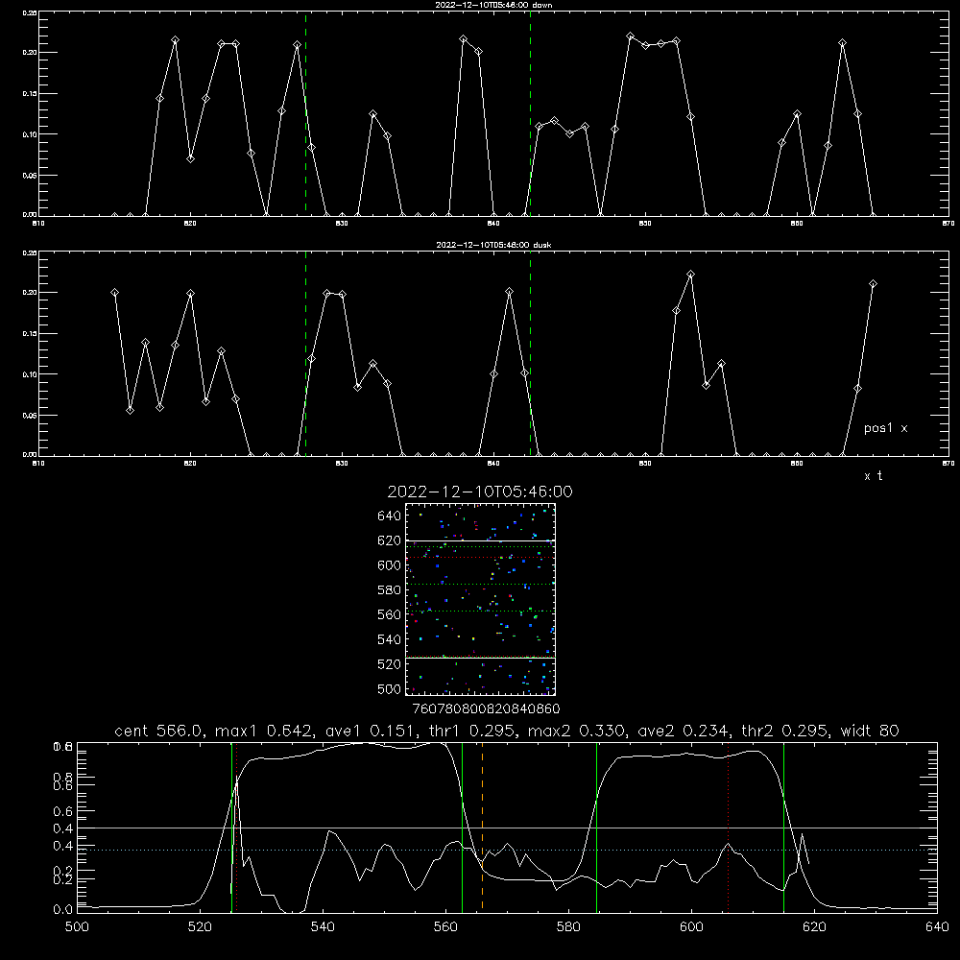The image size is (960, 960).
Task: Click the red dotted vertical line near 606
Action: 728,827
